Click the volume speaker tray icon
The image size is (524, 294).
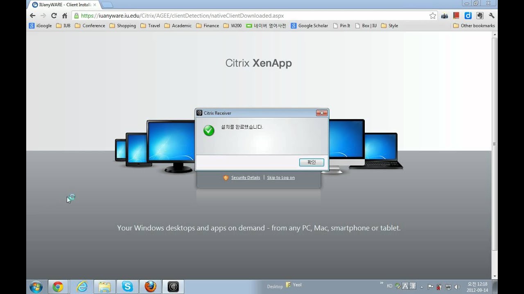457,287
